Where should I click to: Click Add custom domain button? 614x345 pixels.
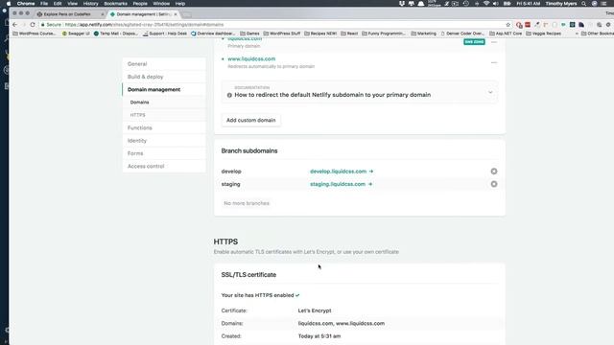251,120
